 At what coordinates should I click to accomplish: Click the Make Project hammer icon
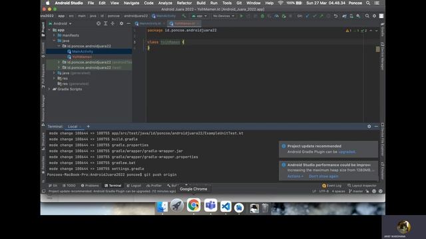(184, 16)
